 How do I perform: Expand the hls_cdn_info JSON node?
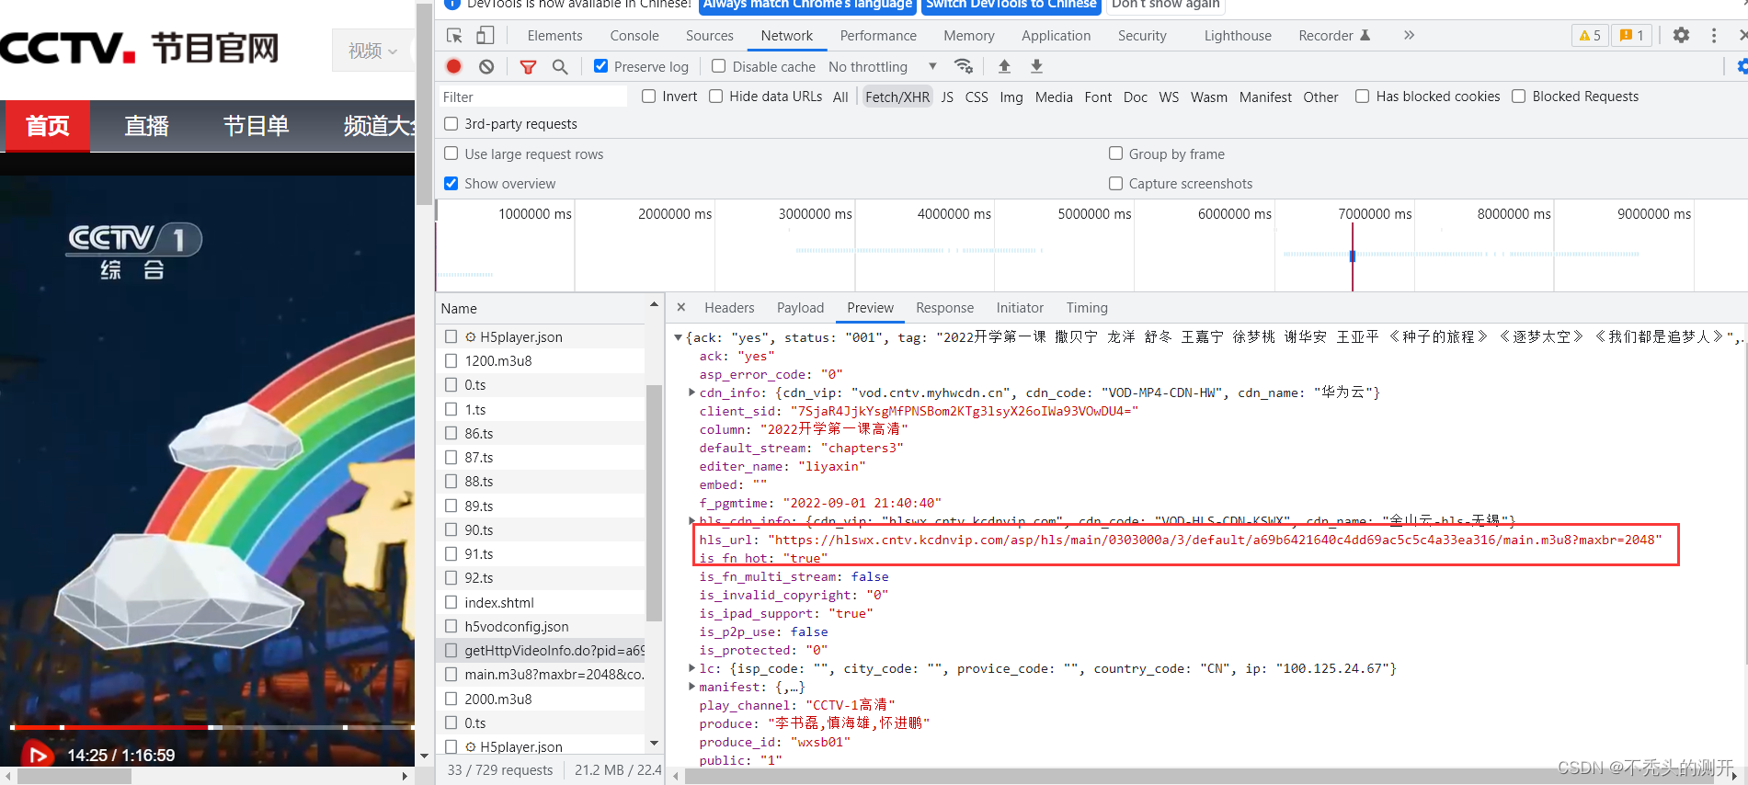tap(691, 521)
